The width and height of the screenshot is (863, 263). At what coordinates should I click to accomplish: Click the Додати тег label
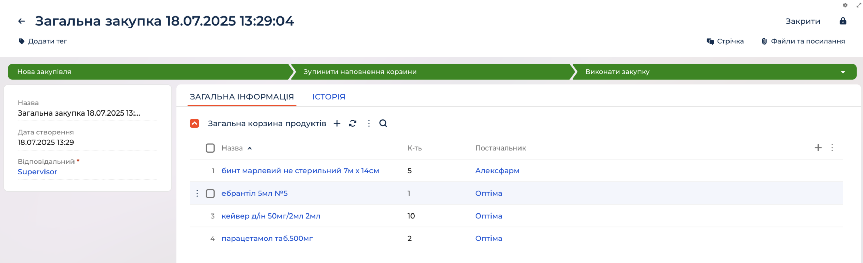[48, 41]
